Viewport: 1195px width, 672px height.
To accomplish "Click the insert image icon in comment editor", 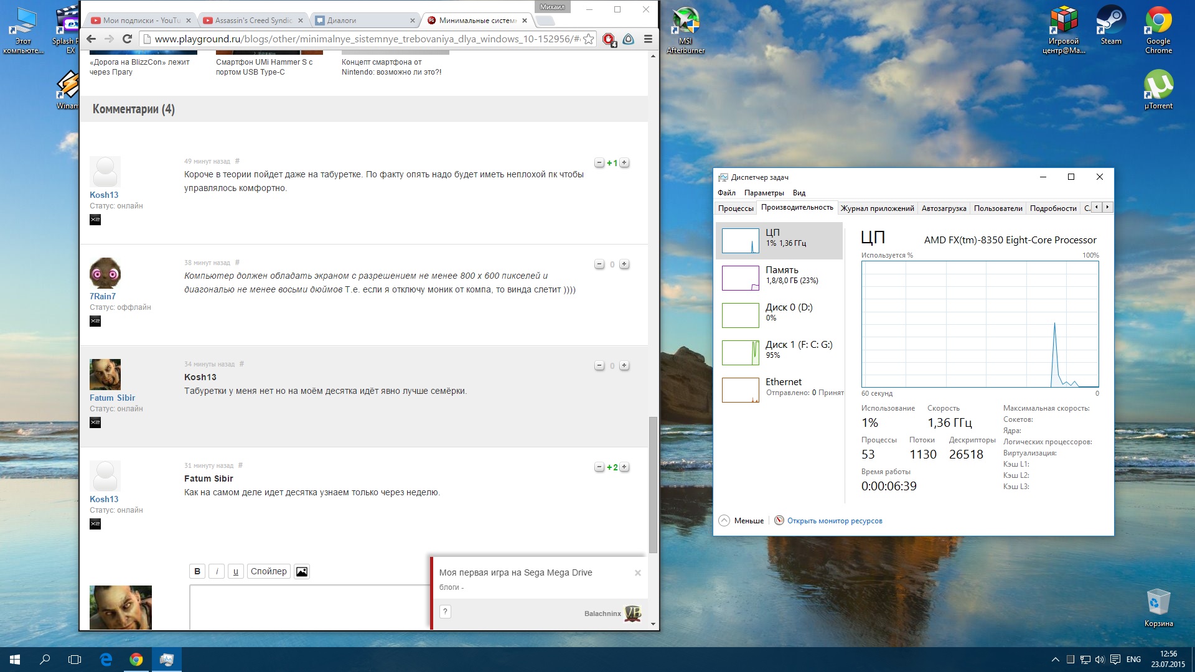I will pyautogui.click(x=302, y=571).
